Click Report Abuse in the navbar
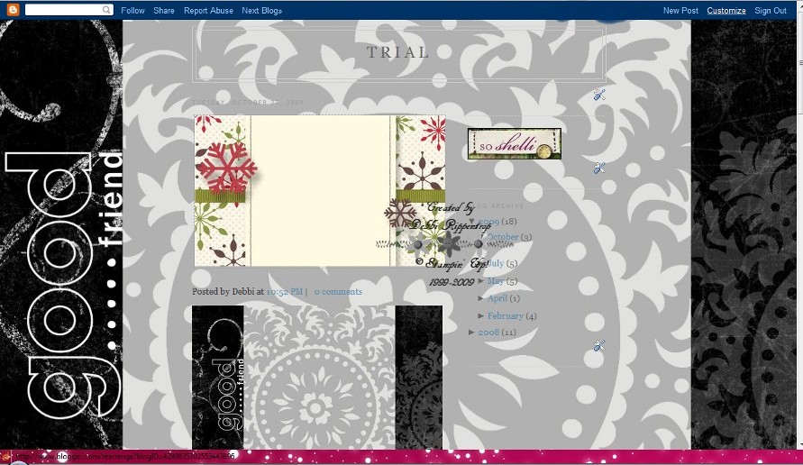803x465 pixels. tap(208, 10)
